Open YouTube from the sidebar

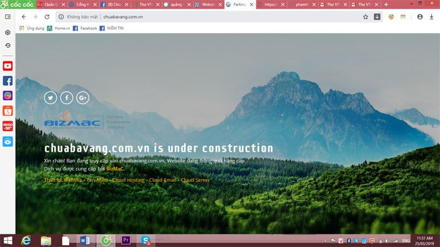8,66
